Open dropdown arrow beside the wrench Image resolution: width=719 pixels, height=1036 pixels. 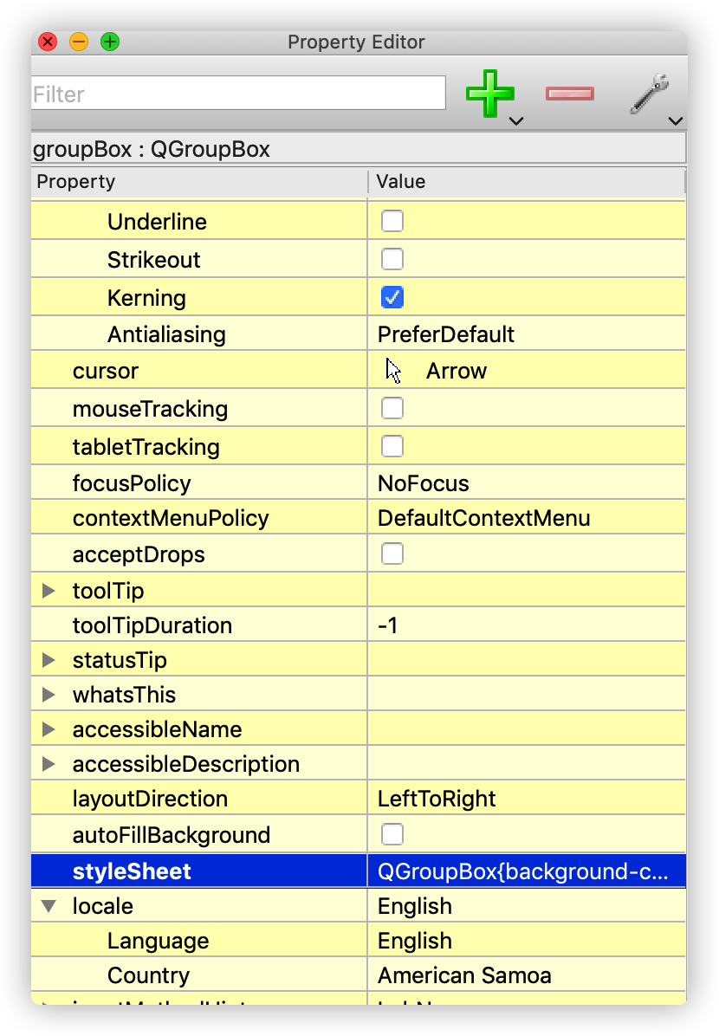pyautogui.click(x=675, y=121)
